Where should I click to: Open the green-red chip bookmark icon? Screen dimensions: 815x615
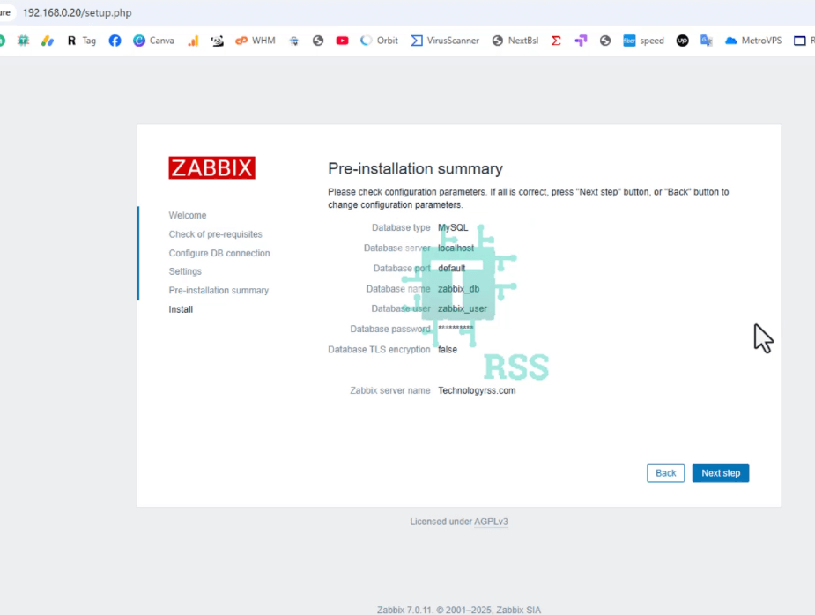[x=23, y=41]
